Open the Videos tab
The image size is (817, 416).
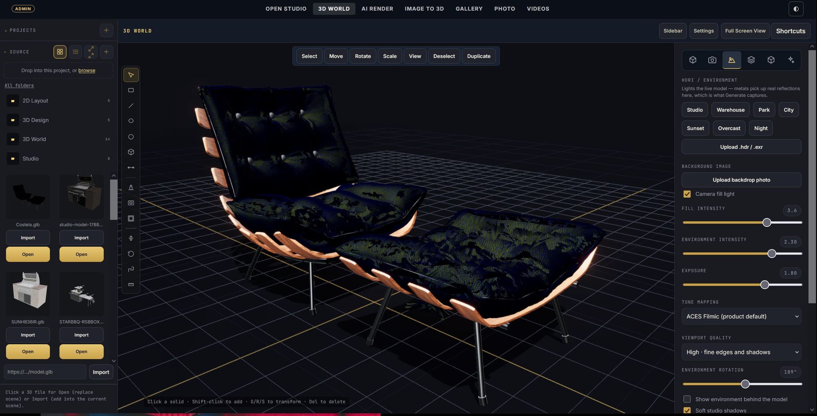tap(538, 9)
